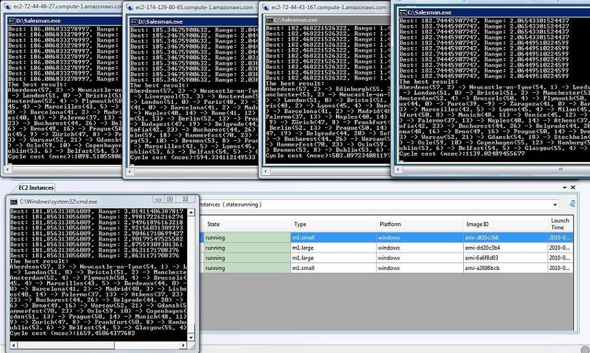Click console icon in ec2-72-44-46-27's D:\Salesman.exe title
Screen dimensions: 590x353
[12, 21]
